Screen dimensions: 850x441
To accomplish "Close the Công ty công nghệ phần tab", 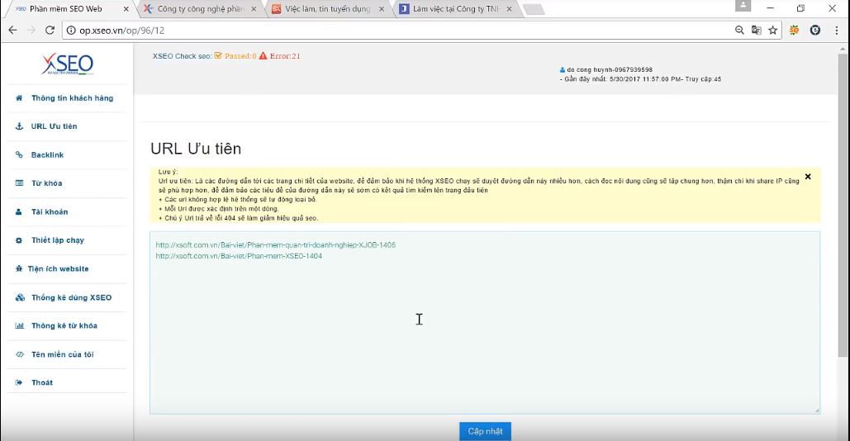I will 254,9.
